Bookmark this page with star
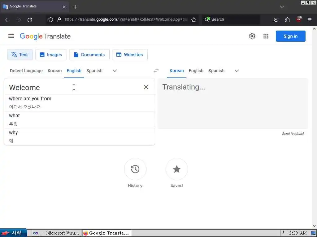The image size is (317, 237). [194, 20]
